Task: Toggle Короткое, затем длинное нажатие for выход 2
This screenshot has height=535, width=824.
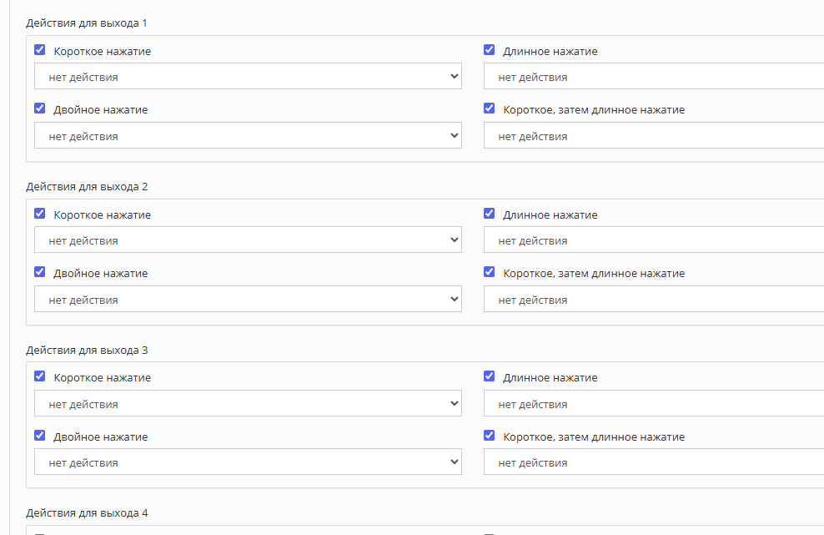Action: tap(489, 272)
